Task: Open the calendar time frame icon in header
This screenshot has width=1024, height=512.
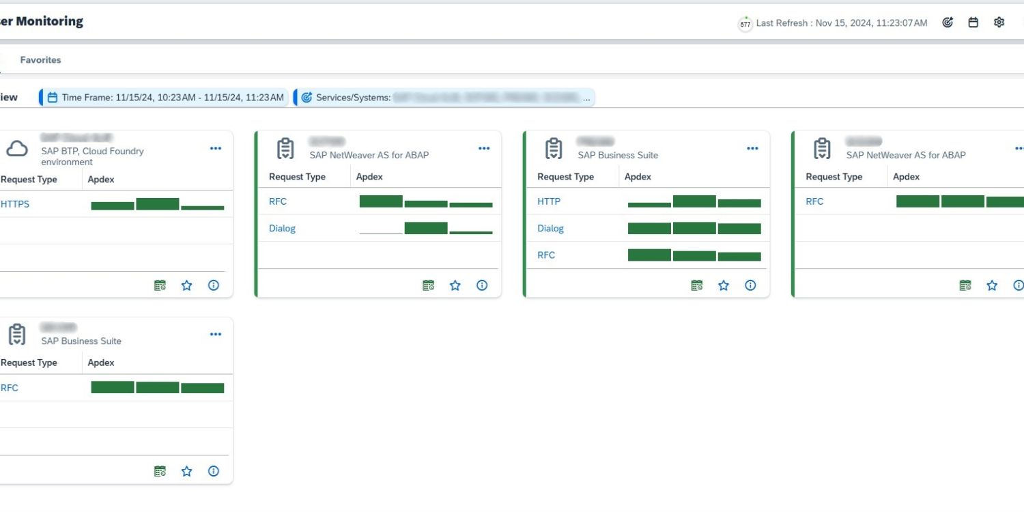Action: (x=973, y=23)
